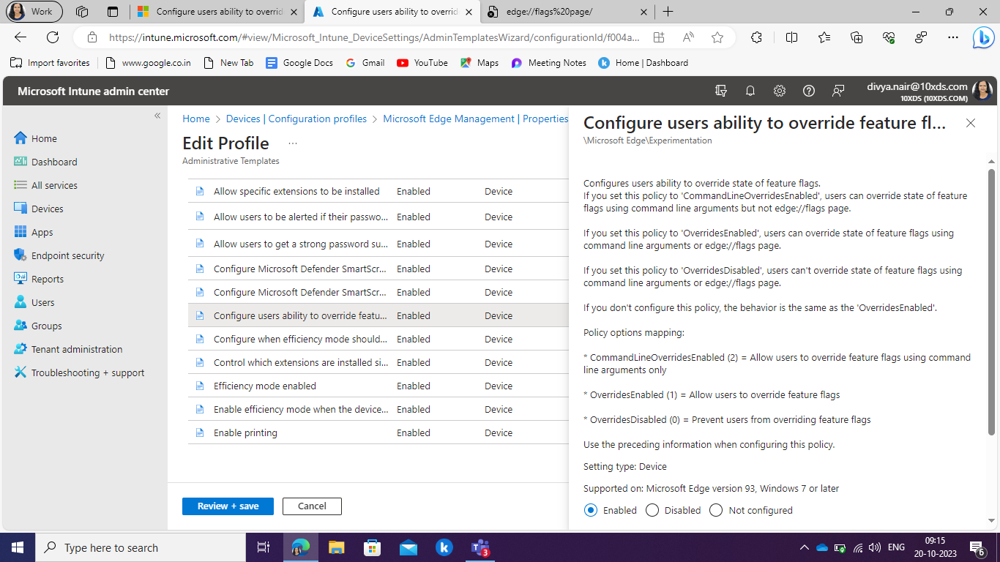Screen dimensions: 1000x562
Task: Open the Intune help question mark
Action: [809, 91]
